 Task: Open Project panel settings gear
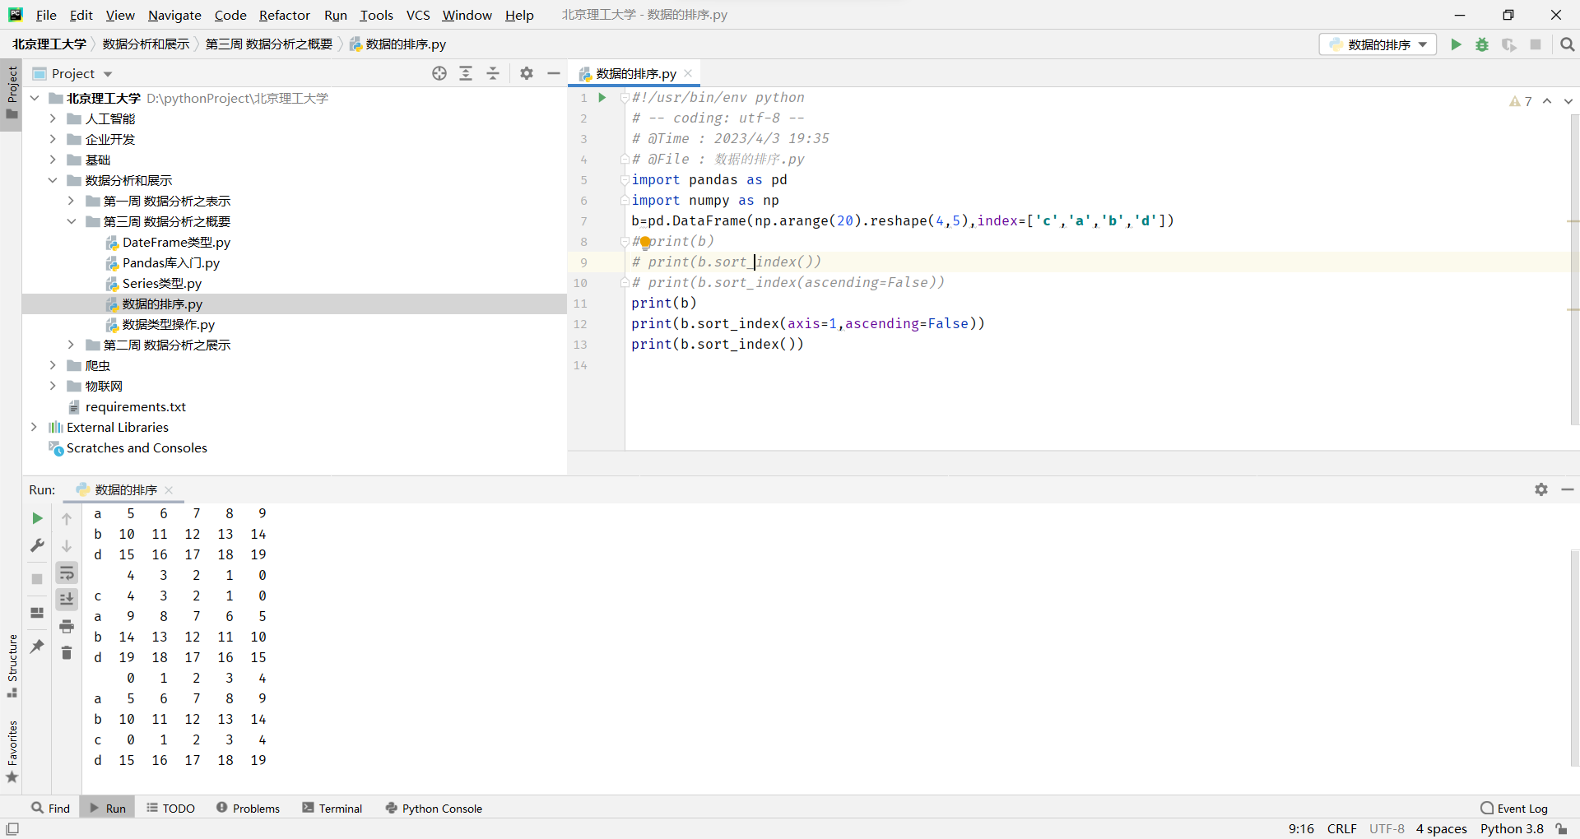(527, 73)
